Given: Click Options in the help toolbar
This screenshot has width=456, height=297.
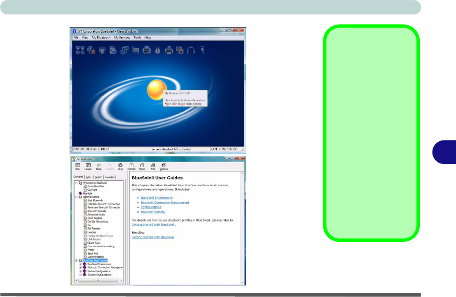Looking at the screenshot, I should coord(164,167).
